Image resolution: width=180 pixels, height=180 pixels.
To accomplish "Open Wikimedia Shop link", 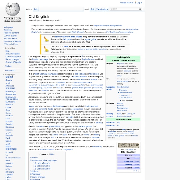I will pyautogui.click(x=11, y=44).
